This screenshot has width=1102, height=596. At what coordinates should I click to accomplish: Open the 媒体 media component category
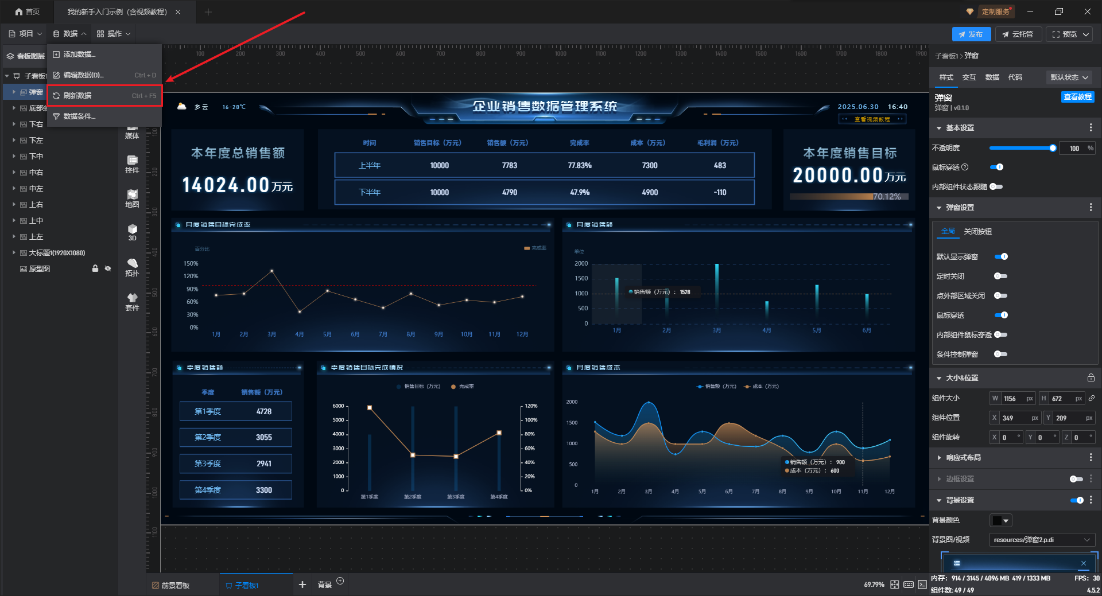132,132
